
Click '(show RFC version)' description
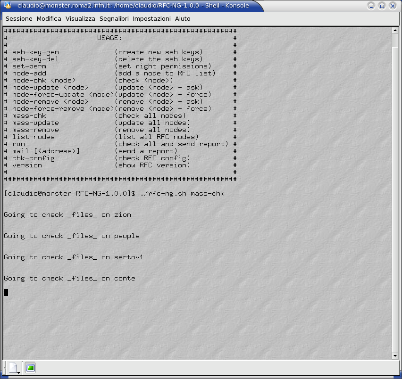pos(152,165)
